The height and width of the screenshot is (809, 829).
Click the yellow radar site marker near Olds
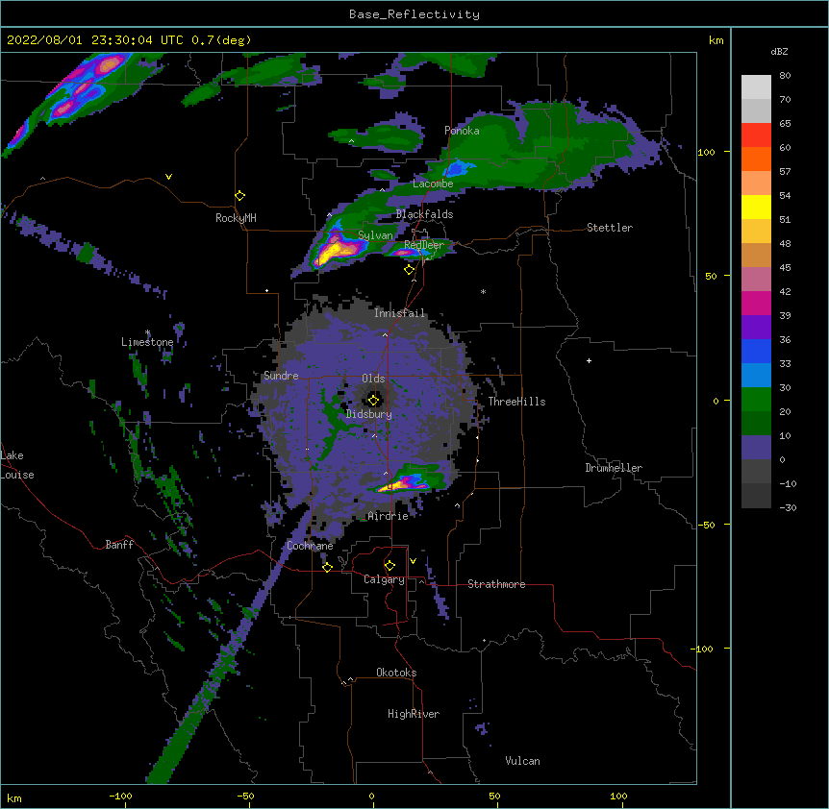coord(373,400)
